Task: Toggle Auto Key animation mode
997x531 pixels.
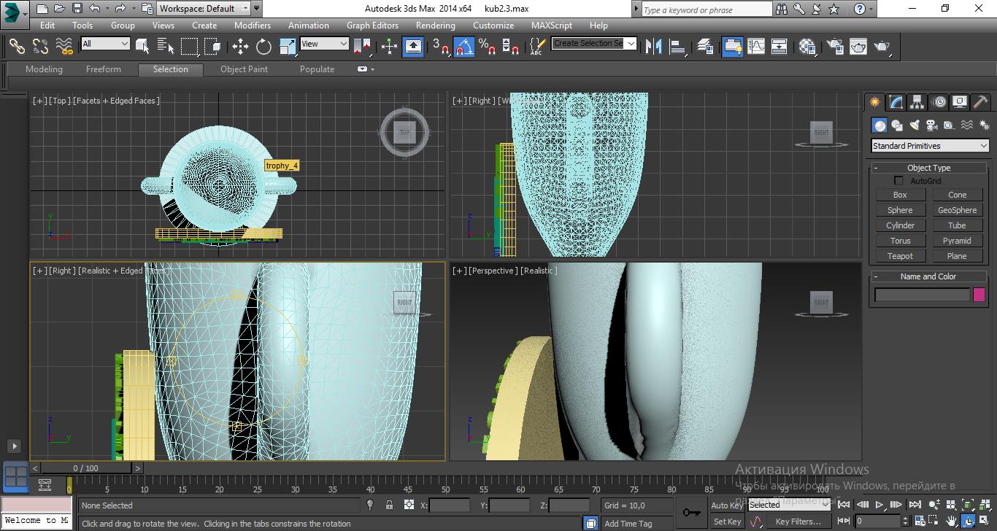Action: [x=726, y=505]
